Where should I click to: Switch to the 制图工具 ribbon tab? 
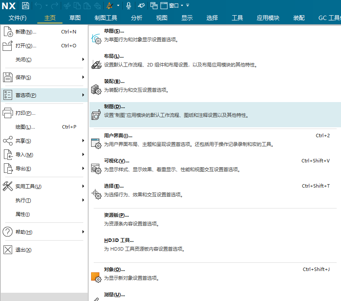point(106,18)
